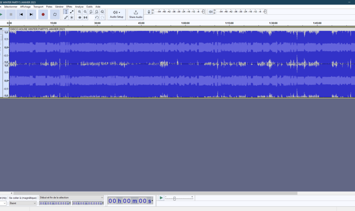Viewport: 355px width, 211px height.
Task: Adjust the playback level slider knob
Action: 265,12
